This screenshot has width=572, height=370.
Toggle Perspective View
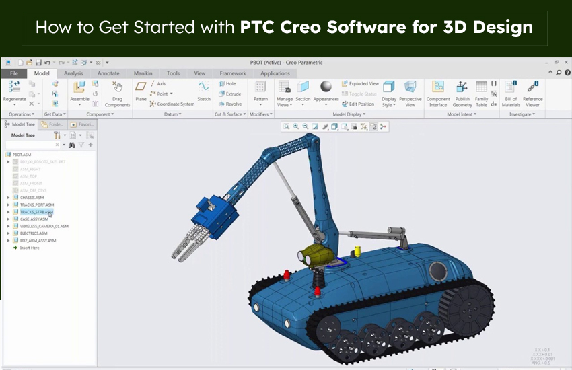pyautogui.click(x=410, y=94)
